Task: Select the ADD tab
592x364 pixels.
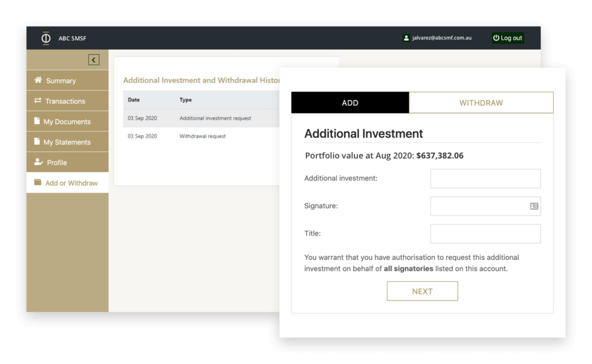Action: (x=350, y=103)
